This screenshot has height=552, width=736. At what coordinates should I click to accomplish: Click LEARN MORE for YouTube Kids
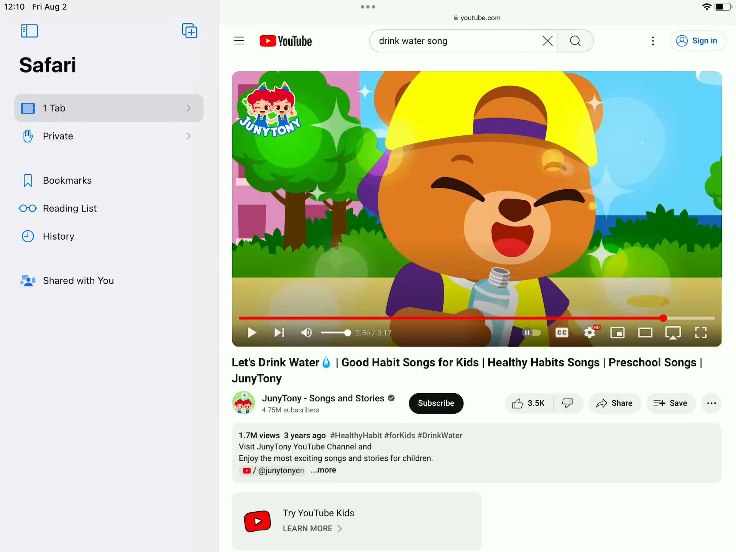(x=312, y=529)
